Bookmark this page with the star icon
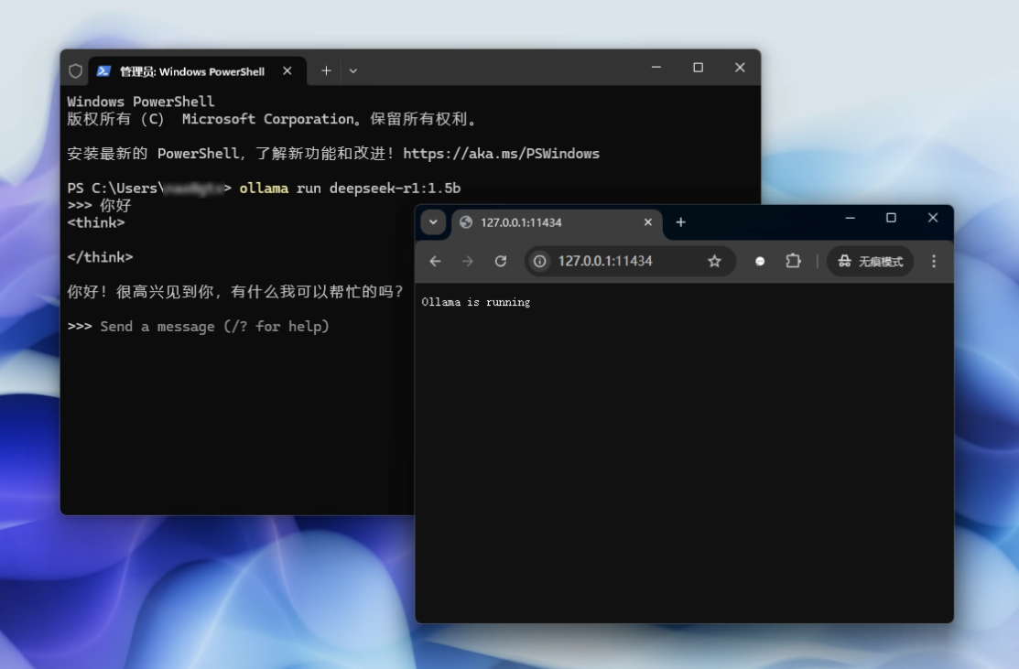This screenshot has height=669, width=1019. coord(714,261)
